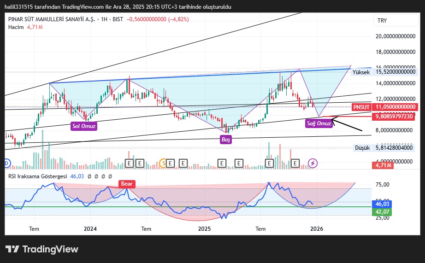Click the PINAR SÜT MAMULLERİ SANAYİİ A.Ş. title
Image resolution: width=425 pixels, height=263 pixels.
point(52,19)
